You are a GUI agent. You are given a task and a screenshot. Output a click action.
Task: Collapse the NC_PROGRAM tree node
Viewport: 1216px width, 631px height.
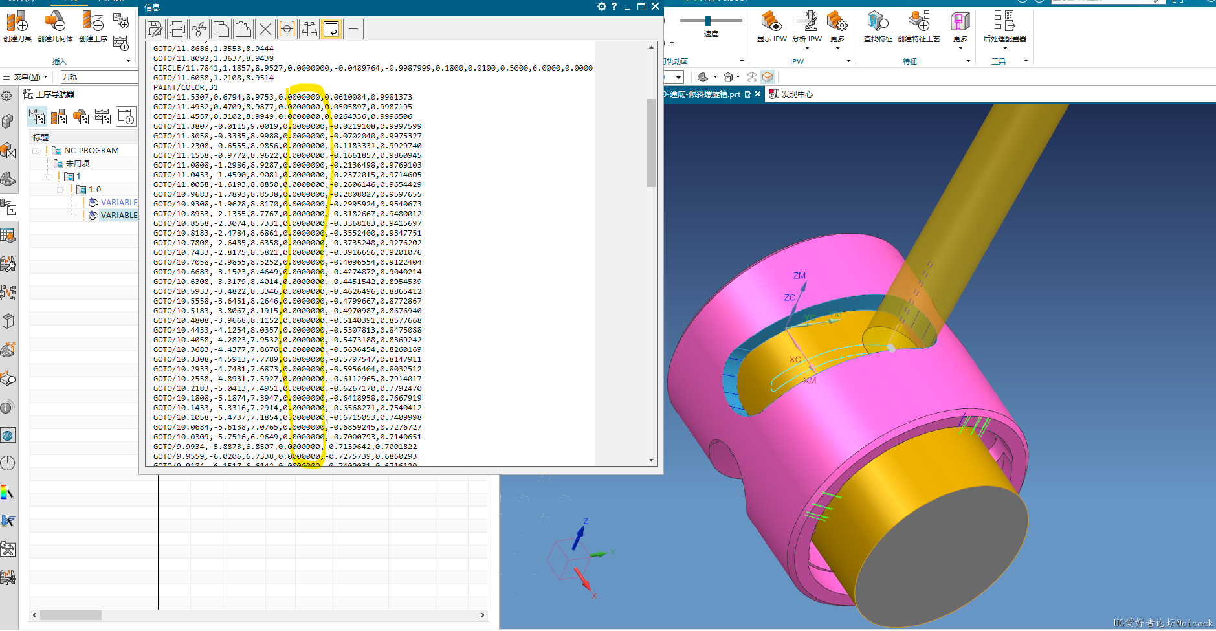click(x=36, y=151)
